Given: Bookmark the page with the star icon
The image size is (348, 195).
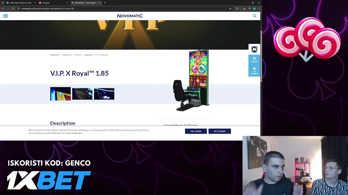Looking at the screenshot, I should click(230, 8).
